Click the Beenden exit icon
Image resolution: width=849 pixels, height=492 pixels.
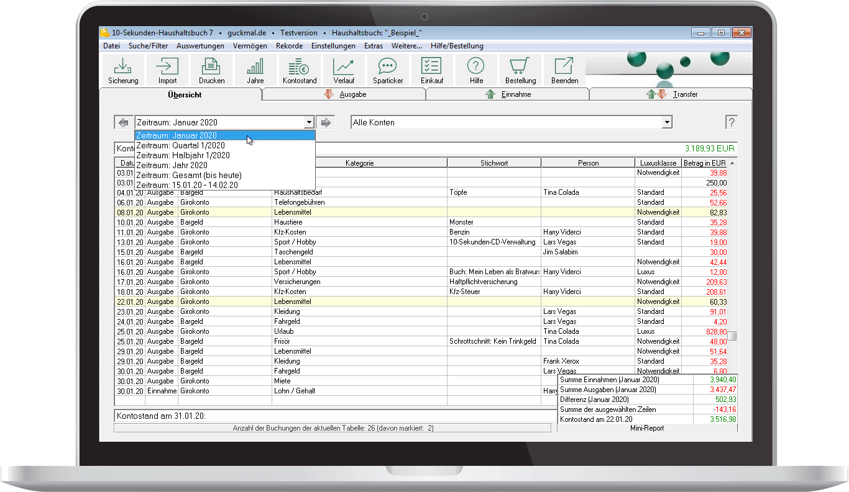[564, 69]
